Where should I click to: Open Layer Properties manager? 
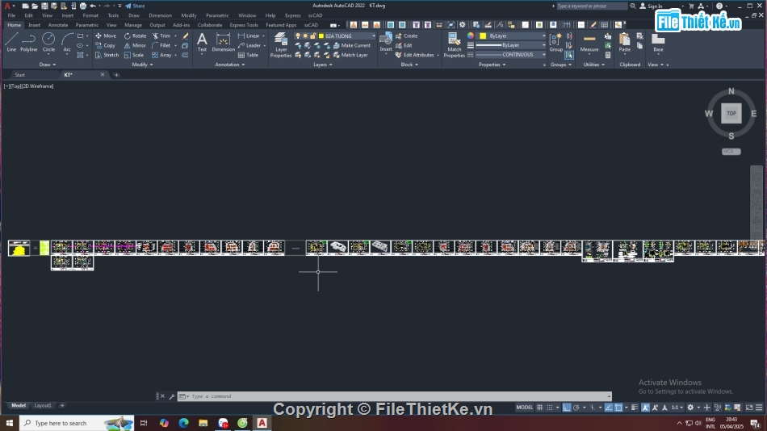tap(281, 44)
